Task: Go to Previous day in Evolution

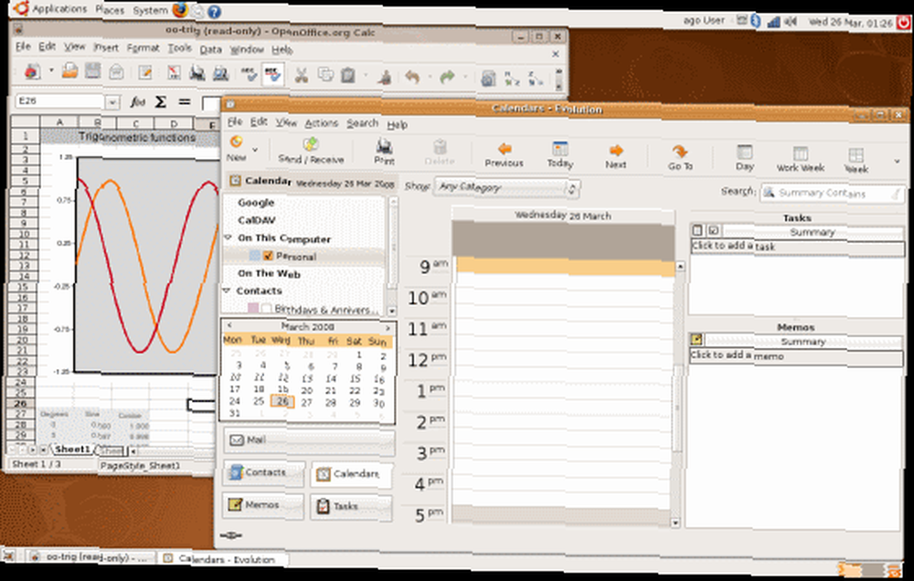Action: click(505, 155)
